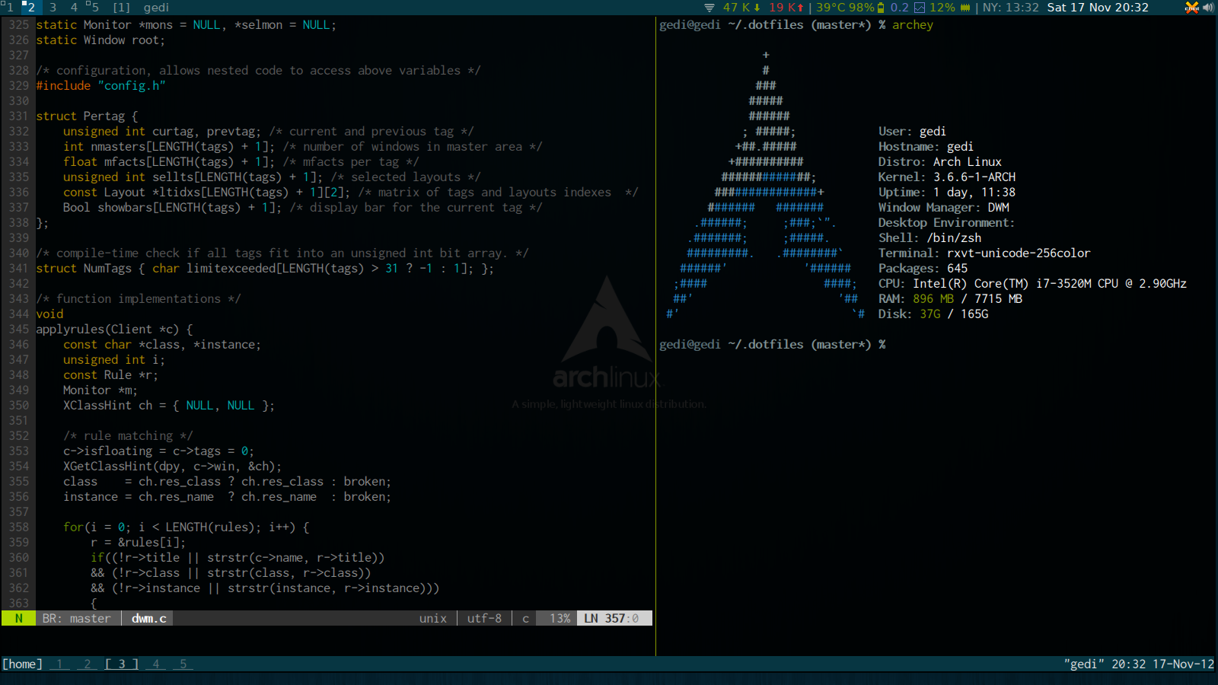Image resolution: width=1218 pixels, height=685 pixels.
Task: Click the dwm.c filename in vim statusline
Action: pyautogui.click(x=148, y=618)
